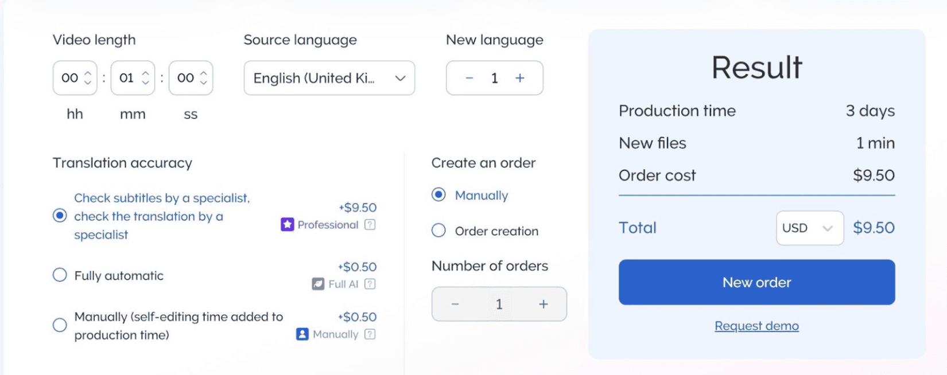Image resolution: width=947 pixels, height=375 pixels.
Task: Choose Order creation radio option
Action: [438, 231]
